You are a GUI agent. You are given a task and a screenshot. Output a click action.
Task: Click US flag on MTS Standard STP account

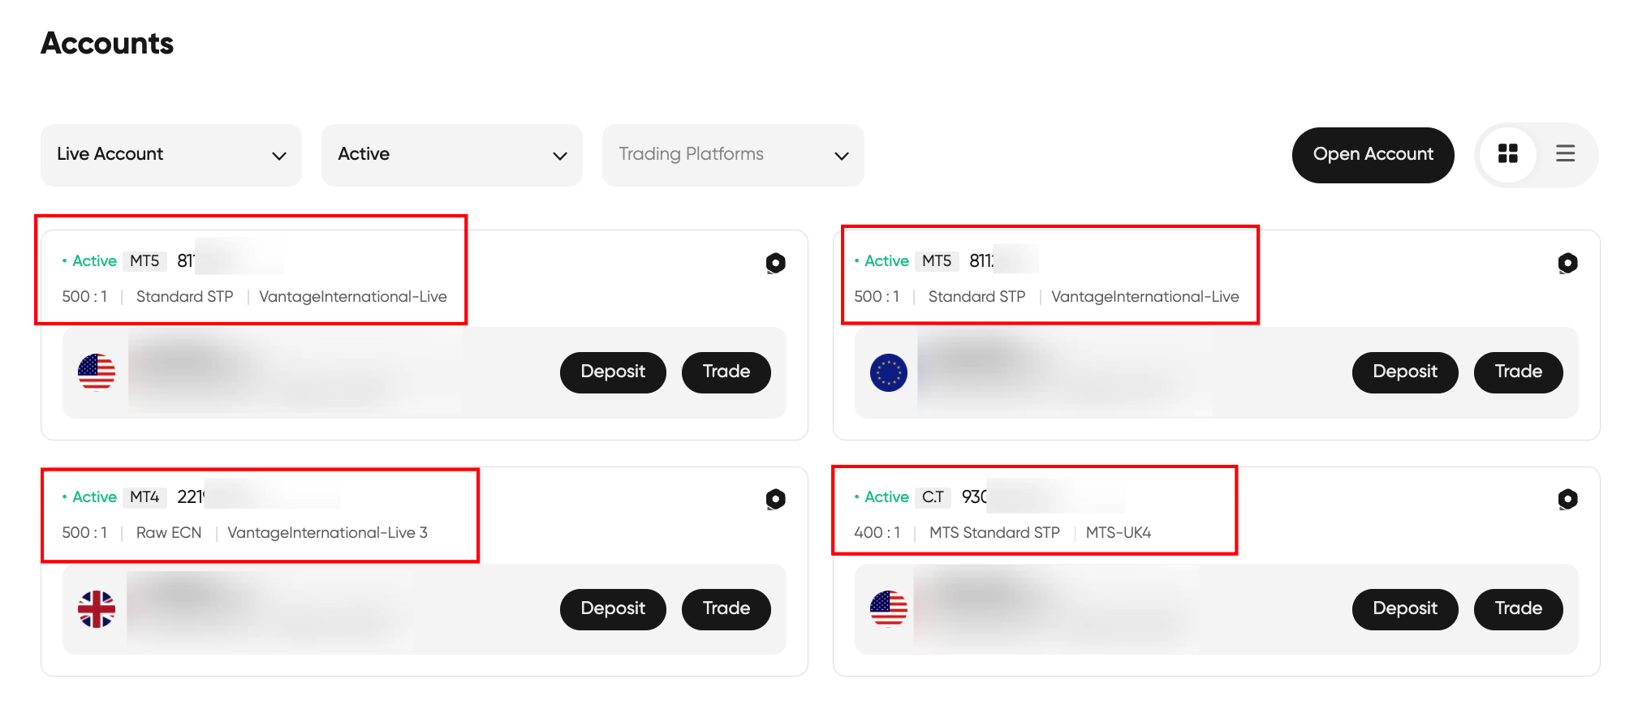889,609
